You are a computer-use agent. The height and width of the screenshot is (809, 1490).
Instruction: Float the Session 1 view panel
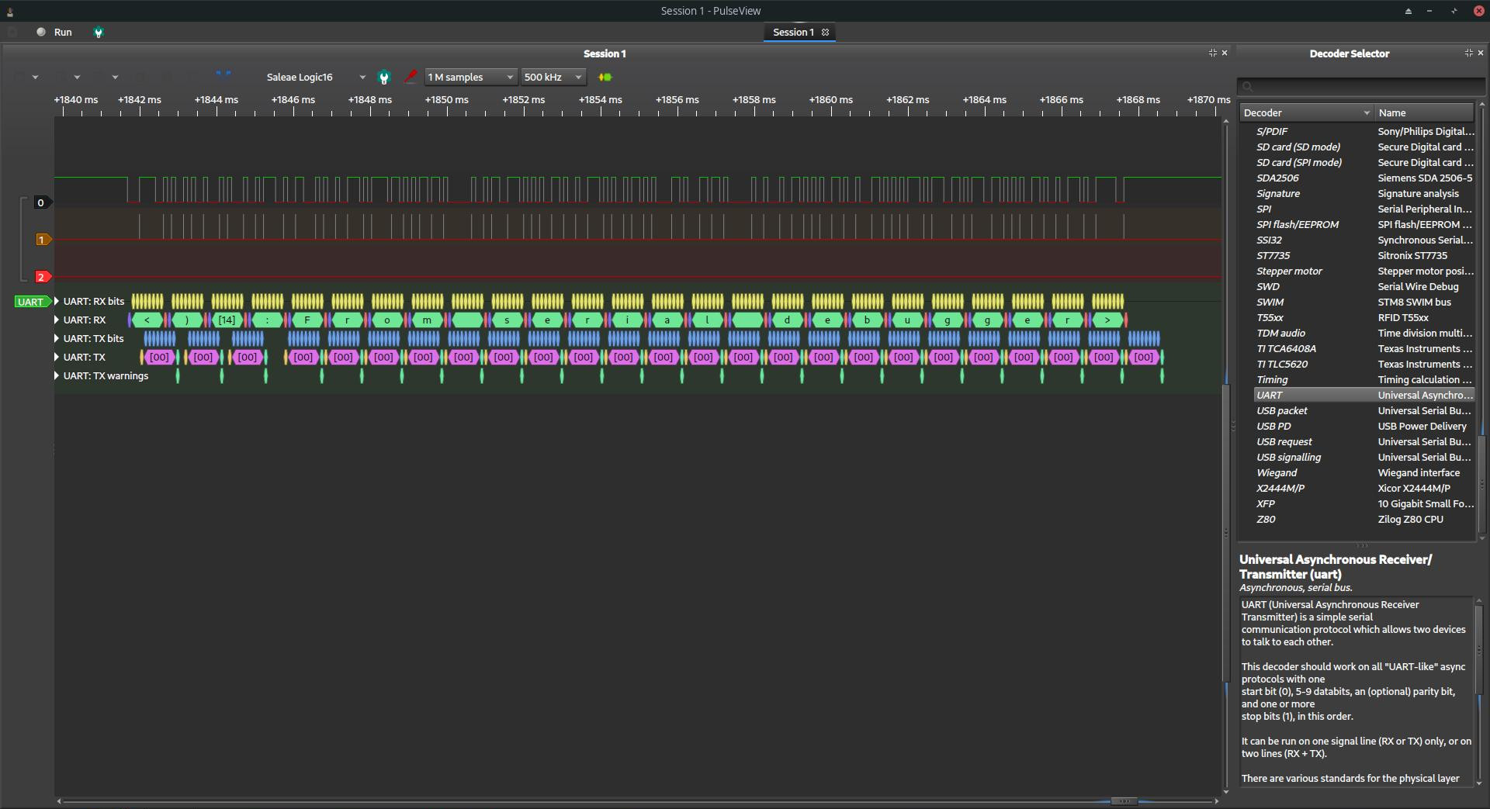pyautogui.click(x=1212, y=53)
